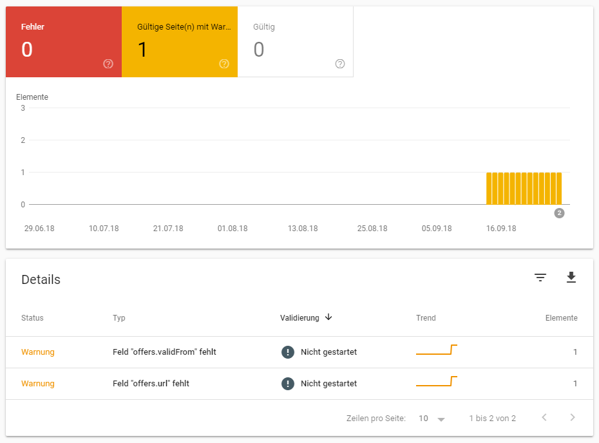Click the exclamation icon next to first Nicht gestartet
Screen dimensions: 599x443
pyautogui.click(x=287, y=352)
